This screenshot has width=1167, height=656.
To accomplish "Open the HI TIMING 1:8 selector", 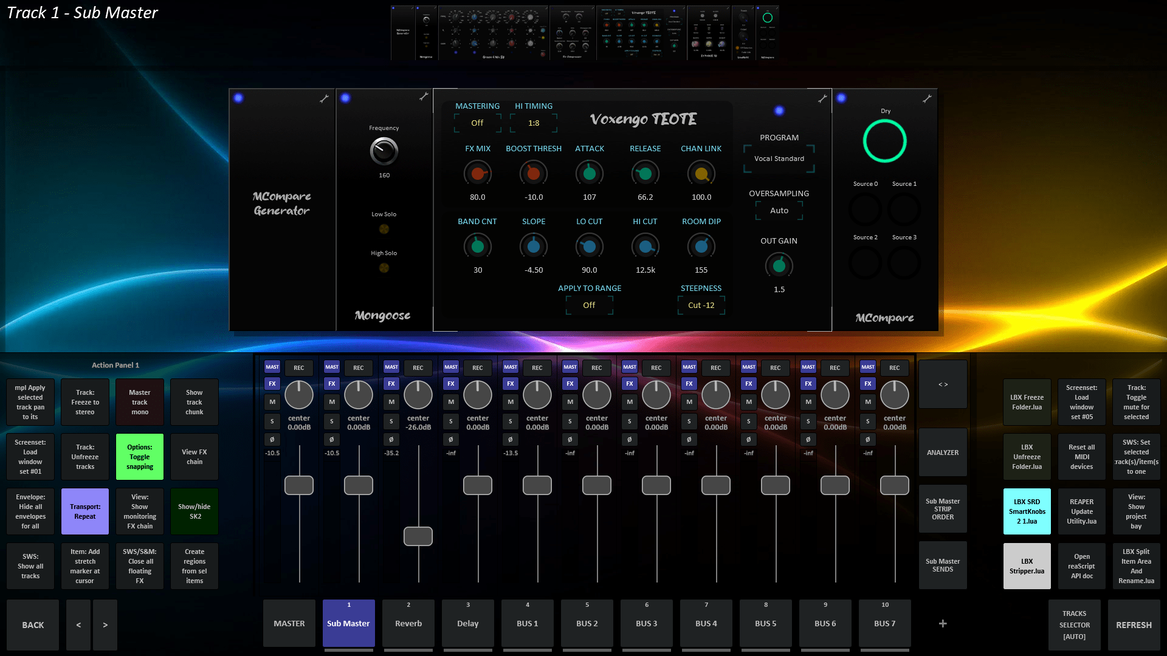I will (534, 123).
